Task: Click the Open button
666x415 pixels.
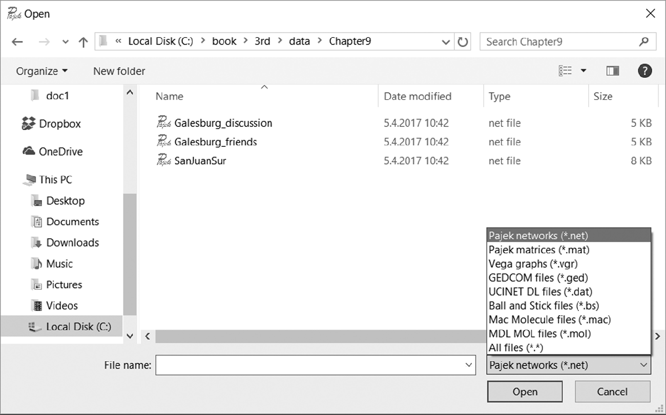Action: click(x=525, y=392)
